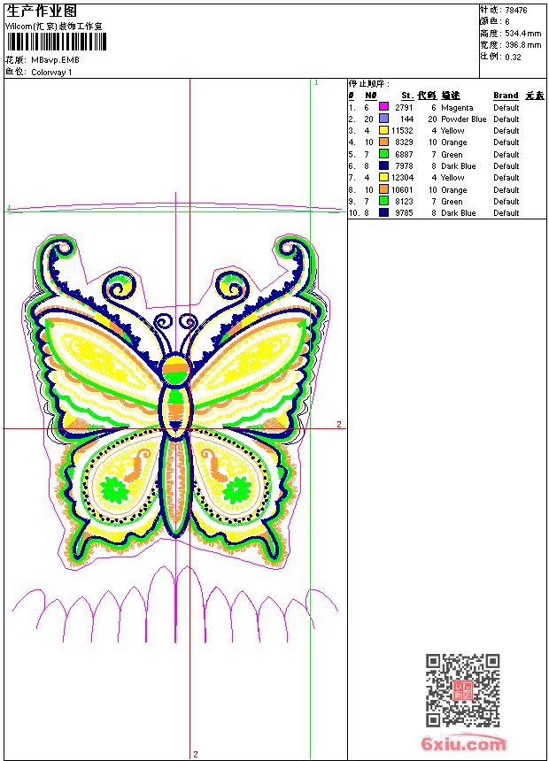
Task: Click the stitch count '9785'
Action: pyautogui.click(x=404, y=213)
